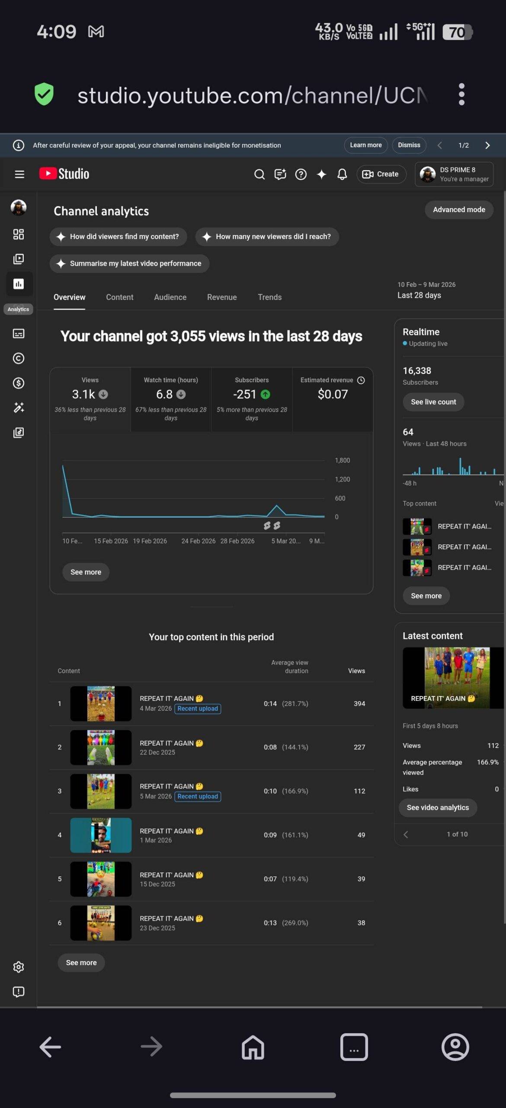Click the search magnifier icon in Studio header

259,174
